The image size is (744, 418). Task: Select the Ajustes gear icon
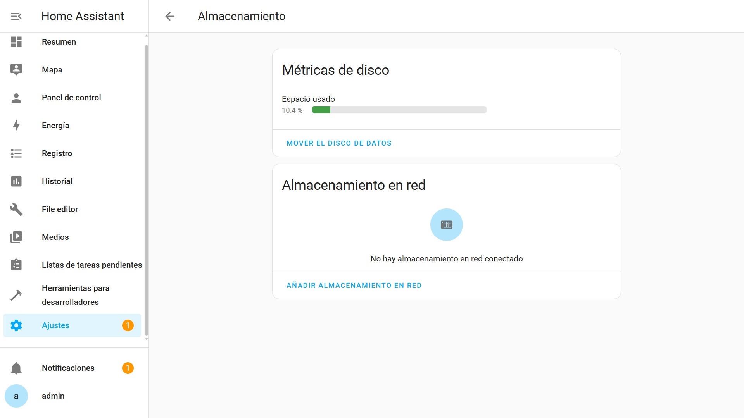point(16,325)
